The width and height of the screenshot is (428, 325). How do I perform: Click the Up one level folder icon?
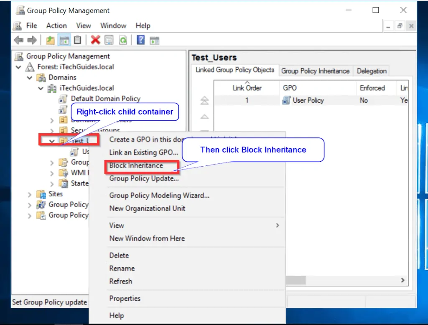pos(50,41)
